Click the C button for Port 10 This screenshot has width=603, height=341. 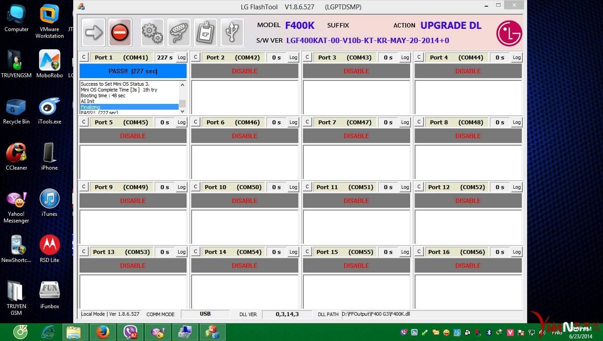coord(196,187)
